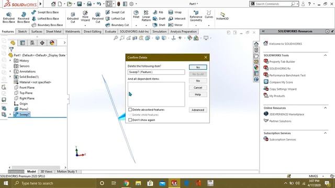Click the Extruded Boss/Base tool
Image resolution: width=335 pixels, height=188 pixels.
tap(9, 17)
